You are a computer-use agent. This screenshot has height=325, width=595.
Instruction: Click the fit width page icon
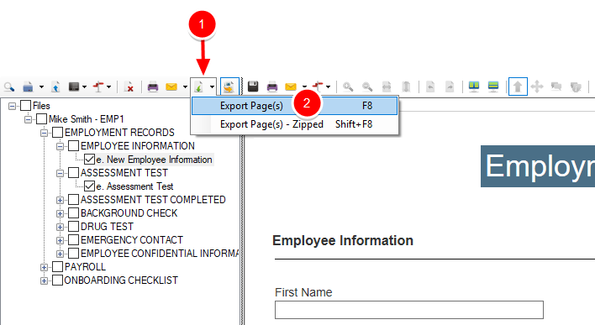point(387,86)
